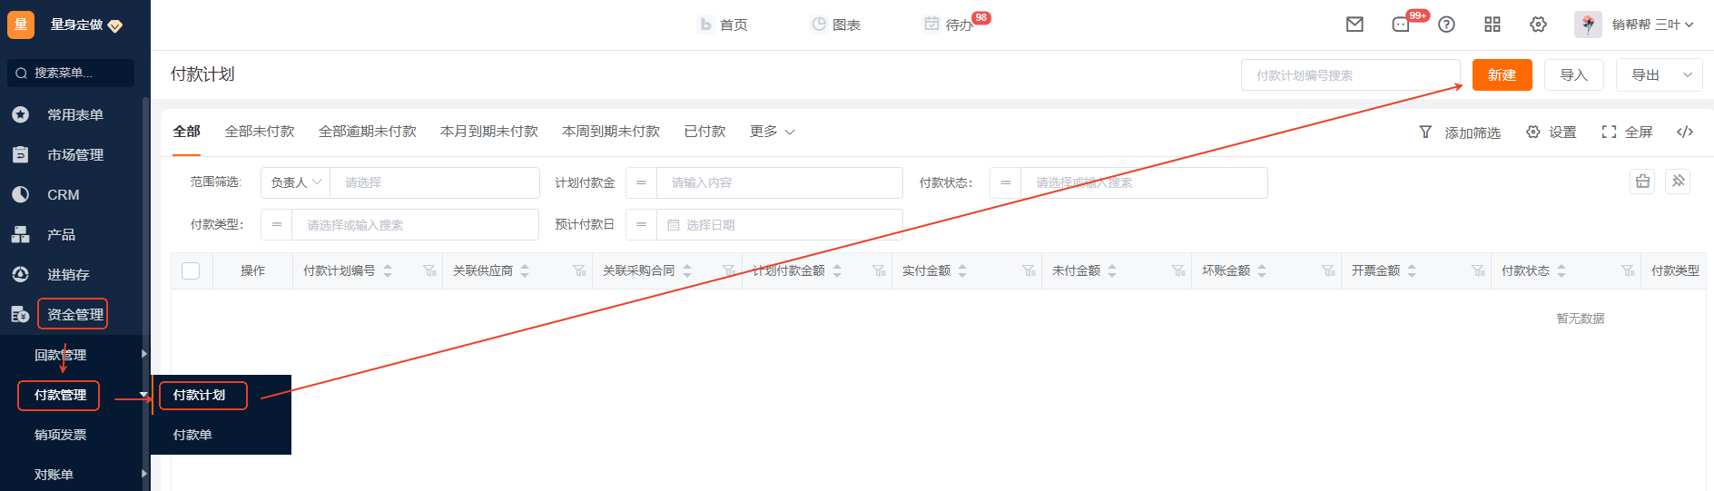
Task: Click the save filter briefcase icon
Action: 1642,182
